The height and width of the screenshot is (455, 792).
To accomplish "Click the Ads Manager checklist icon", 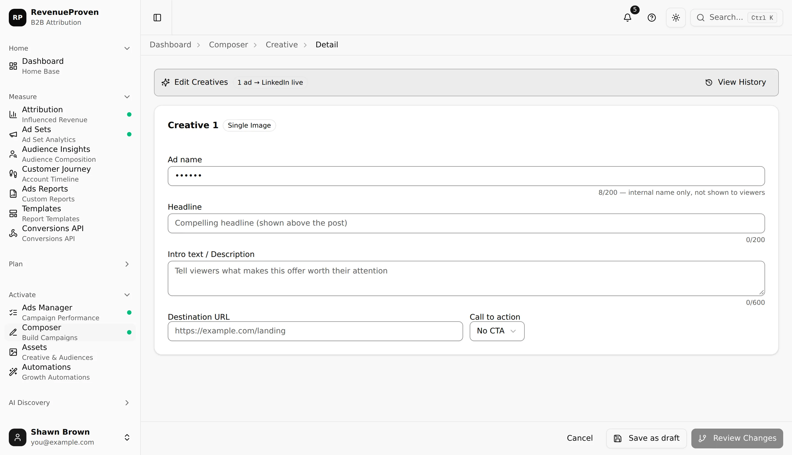I will point(13,313).
